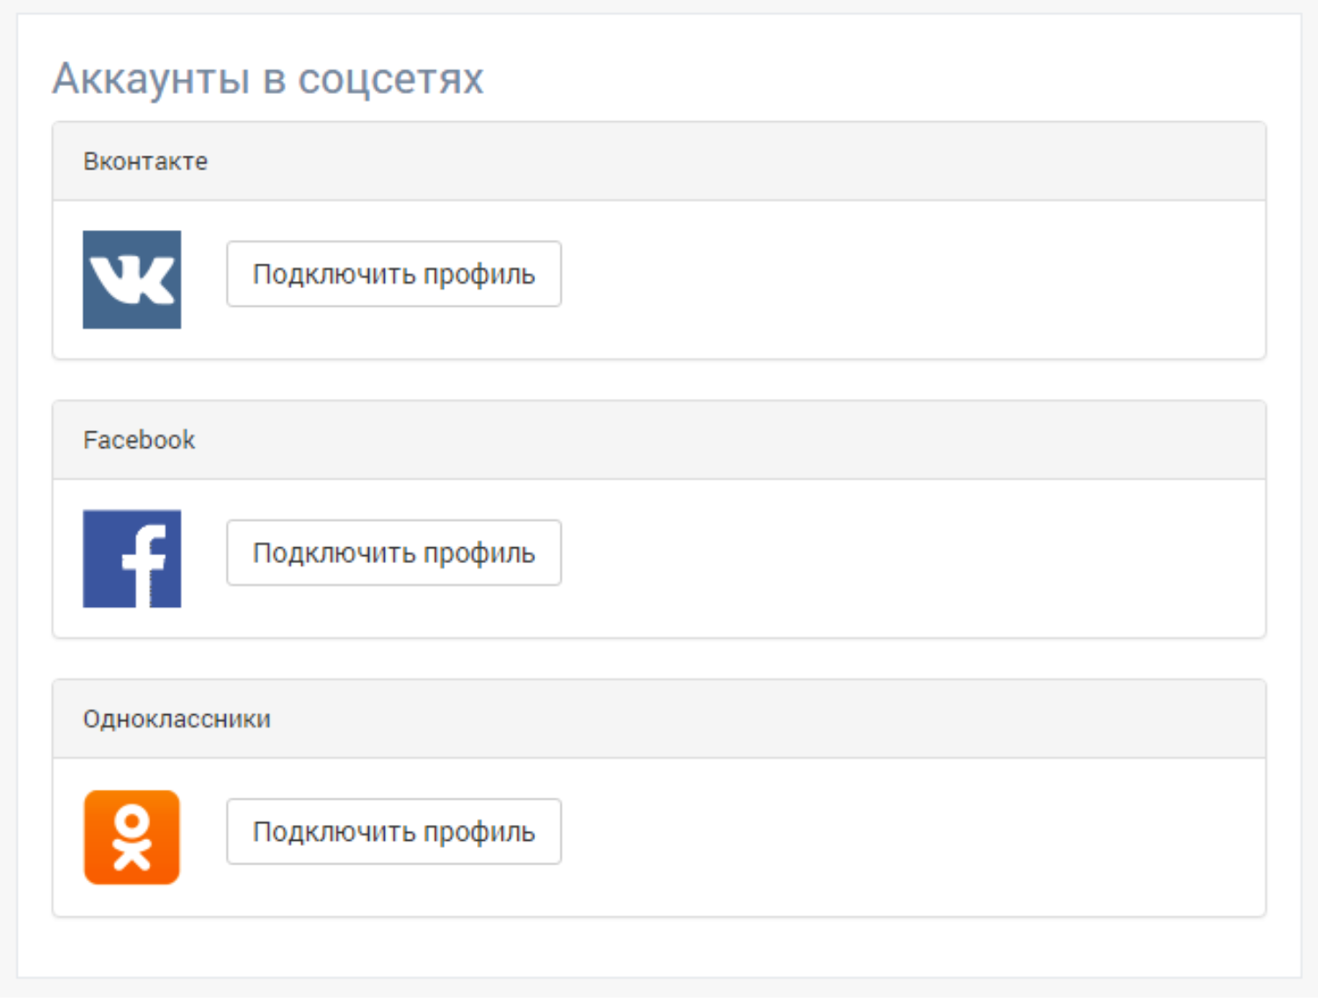Click the gray header bar of Вконтакте panel

coord(659,162)
